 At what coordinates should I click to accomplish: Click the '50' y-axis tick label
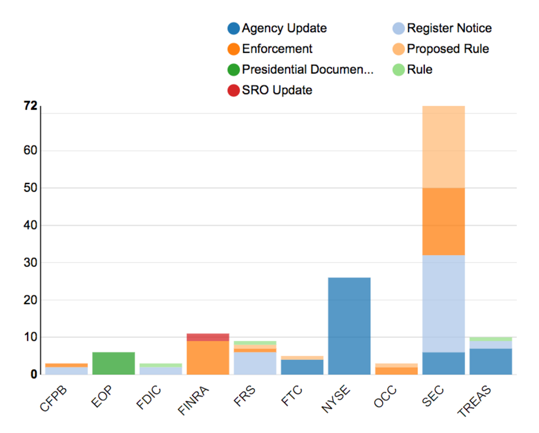[x=30, y=187]
